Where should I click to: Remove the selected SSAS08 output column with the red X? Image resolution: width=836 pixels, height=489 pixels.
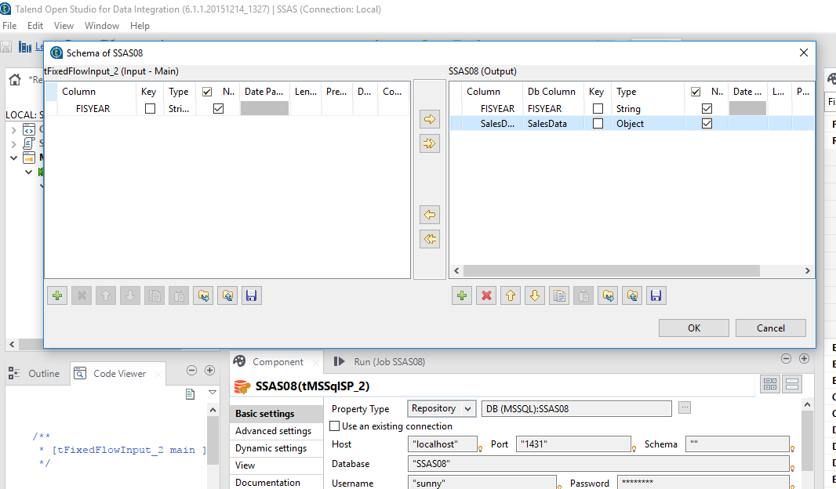coord(486,295)
